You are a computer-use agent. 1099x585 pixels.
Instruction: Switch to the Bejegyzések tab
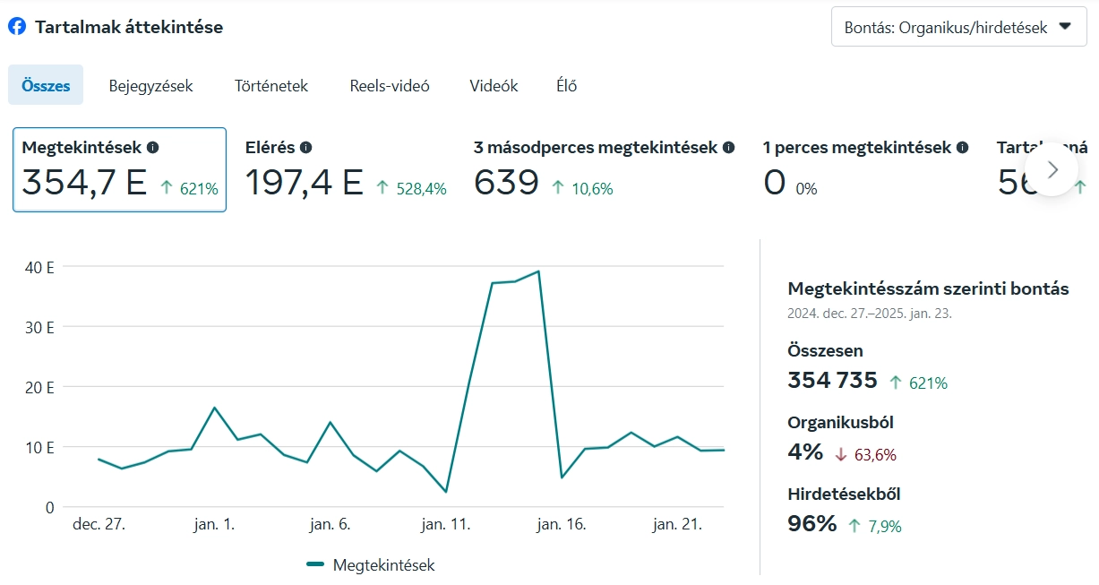(150, 86)
